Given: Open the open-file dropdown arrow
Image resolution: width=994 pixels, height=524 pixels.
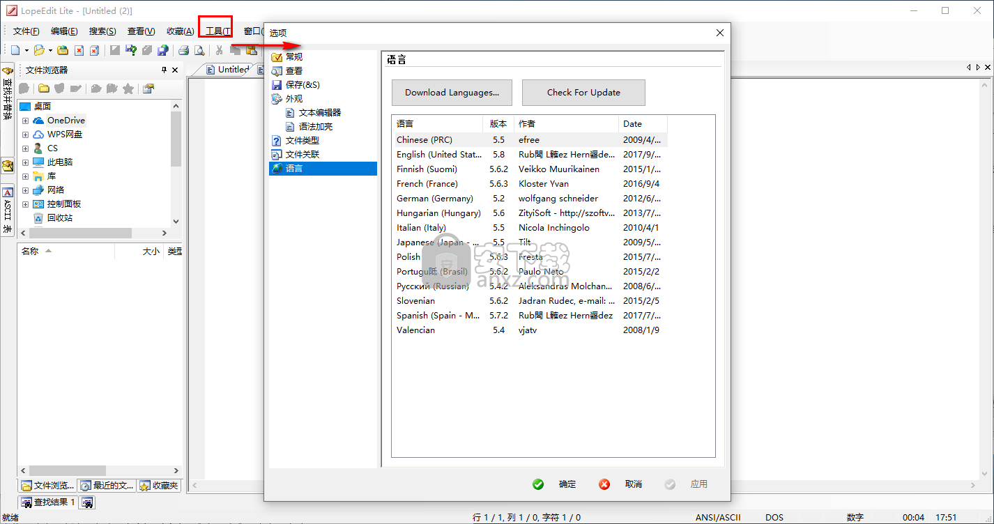Looking at the screenshot, I should click(50, 50).
